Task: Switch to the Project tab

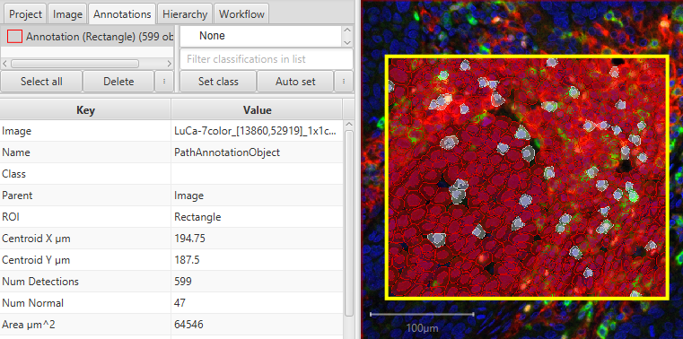Action: click(x=25, y=14)
